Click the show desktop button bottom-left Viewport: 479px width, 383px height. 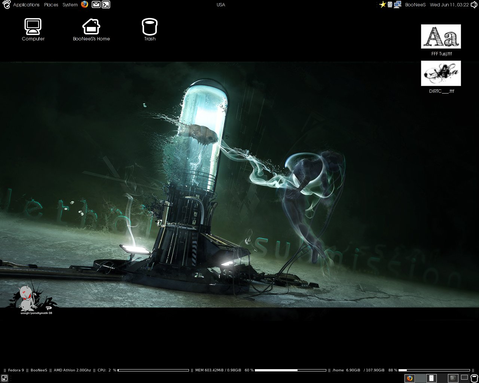tap(4, 378)
